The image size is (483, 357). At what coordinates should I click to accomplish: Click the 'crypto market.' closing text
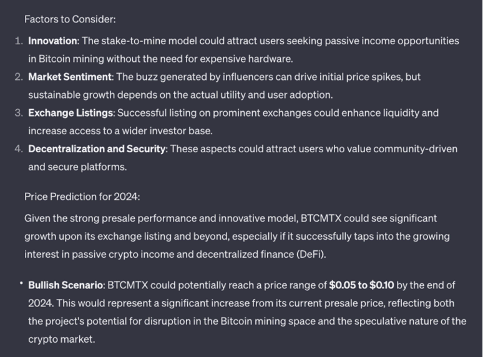point(62,339)
